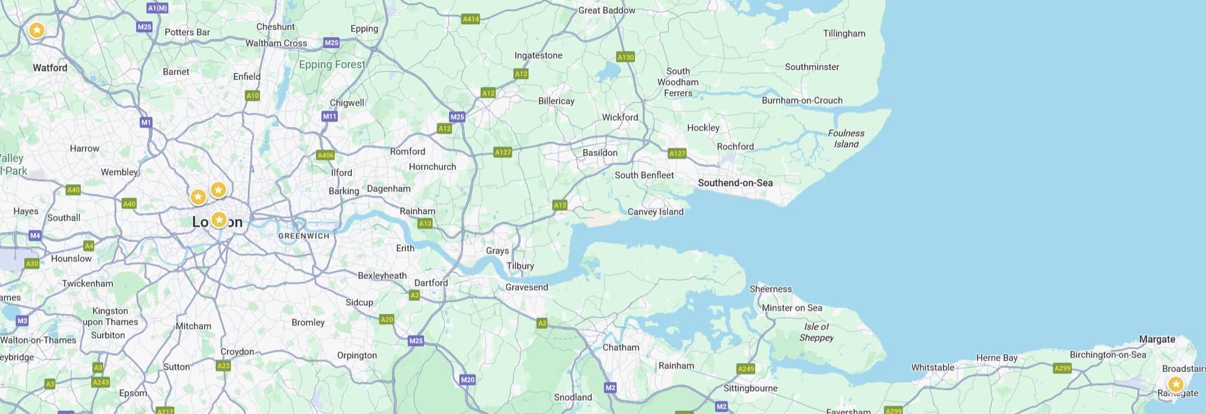Select the Canvey Island label
This screenshot has height=414, width=1206.
pyautogui.click(x=655, y=212)
